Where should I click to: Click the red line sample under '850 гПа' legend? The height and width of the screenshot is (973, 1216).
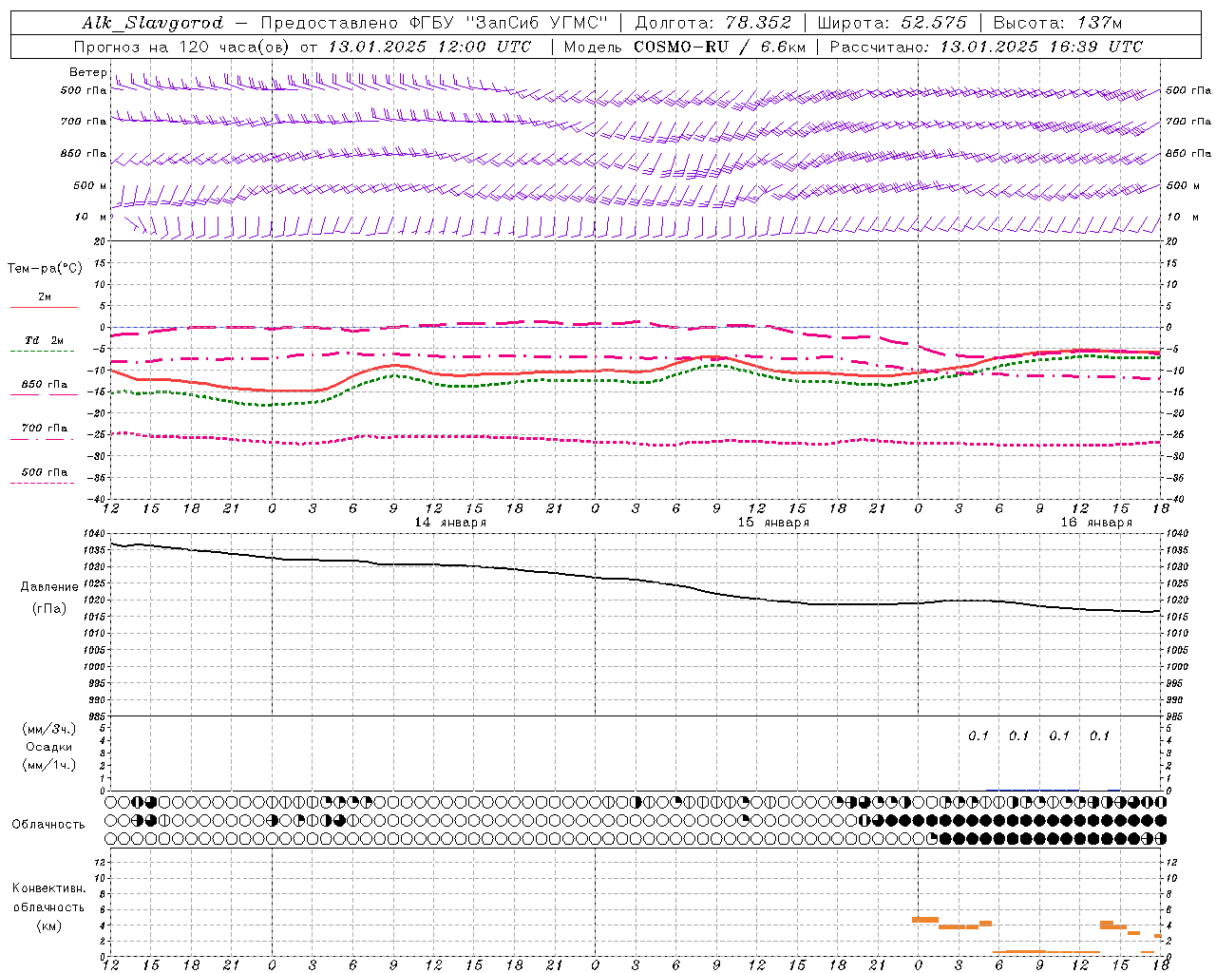pos(44,395)
